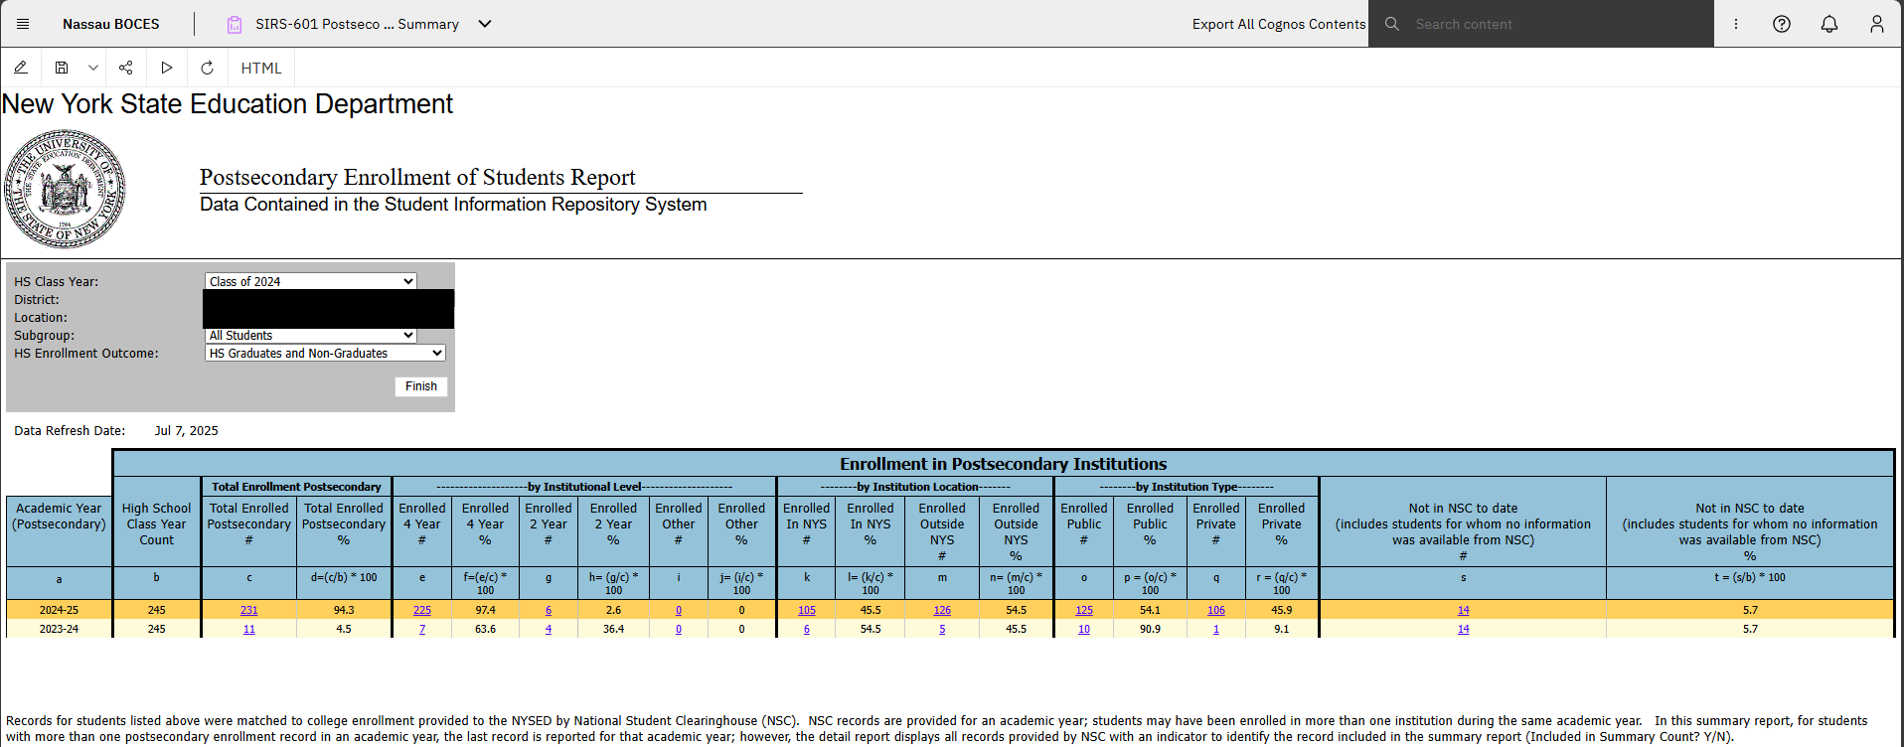Screen dimensions: 1904x747
Task: Click the High School Class Year Count header
Action: (157, 523)
